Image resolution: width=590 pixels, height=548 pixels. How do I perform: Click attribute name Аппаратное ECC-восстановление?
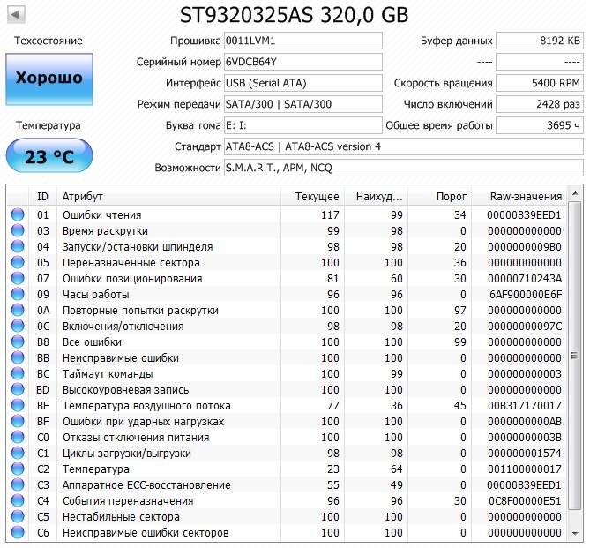pyautogui.click(x=146, y=485)
